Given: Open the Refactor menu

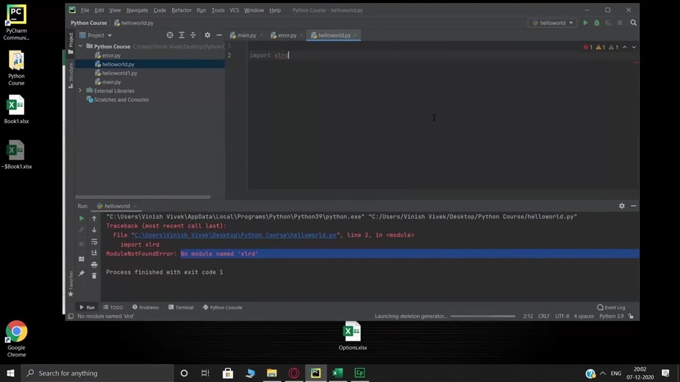Looking at the screenshot, I should pos(182,10).
